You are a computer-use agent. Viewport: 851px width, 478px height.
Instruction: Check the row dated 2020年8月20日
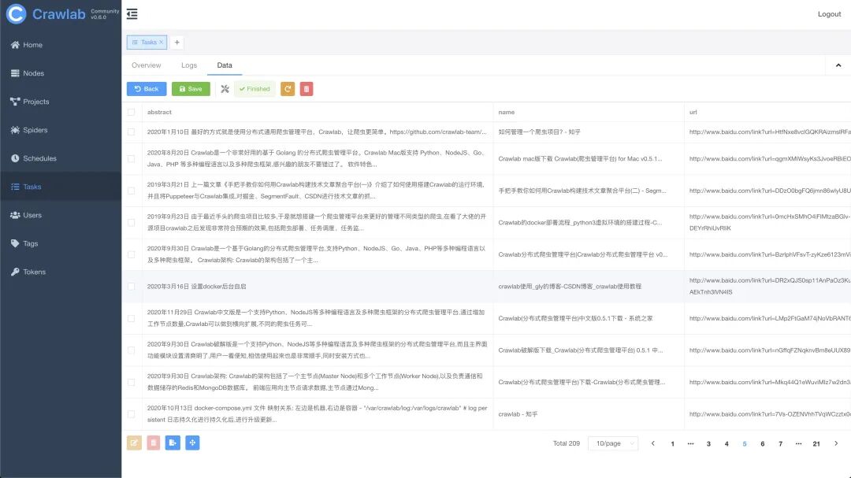(x=132, y=159)
